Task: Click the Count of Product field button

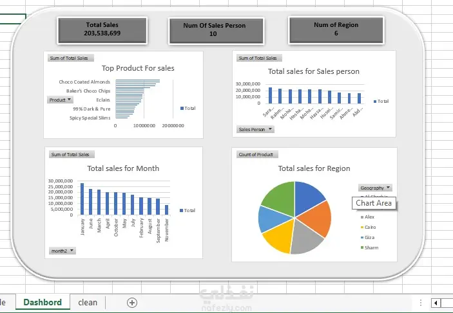Action: (x=257, y=154)
